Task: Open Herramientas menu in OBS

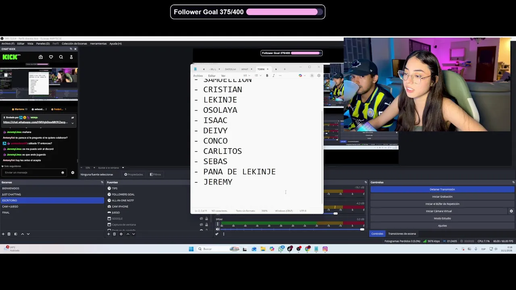Action: (x=98, y=43)
